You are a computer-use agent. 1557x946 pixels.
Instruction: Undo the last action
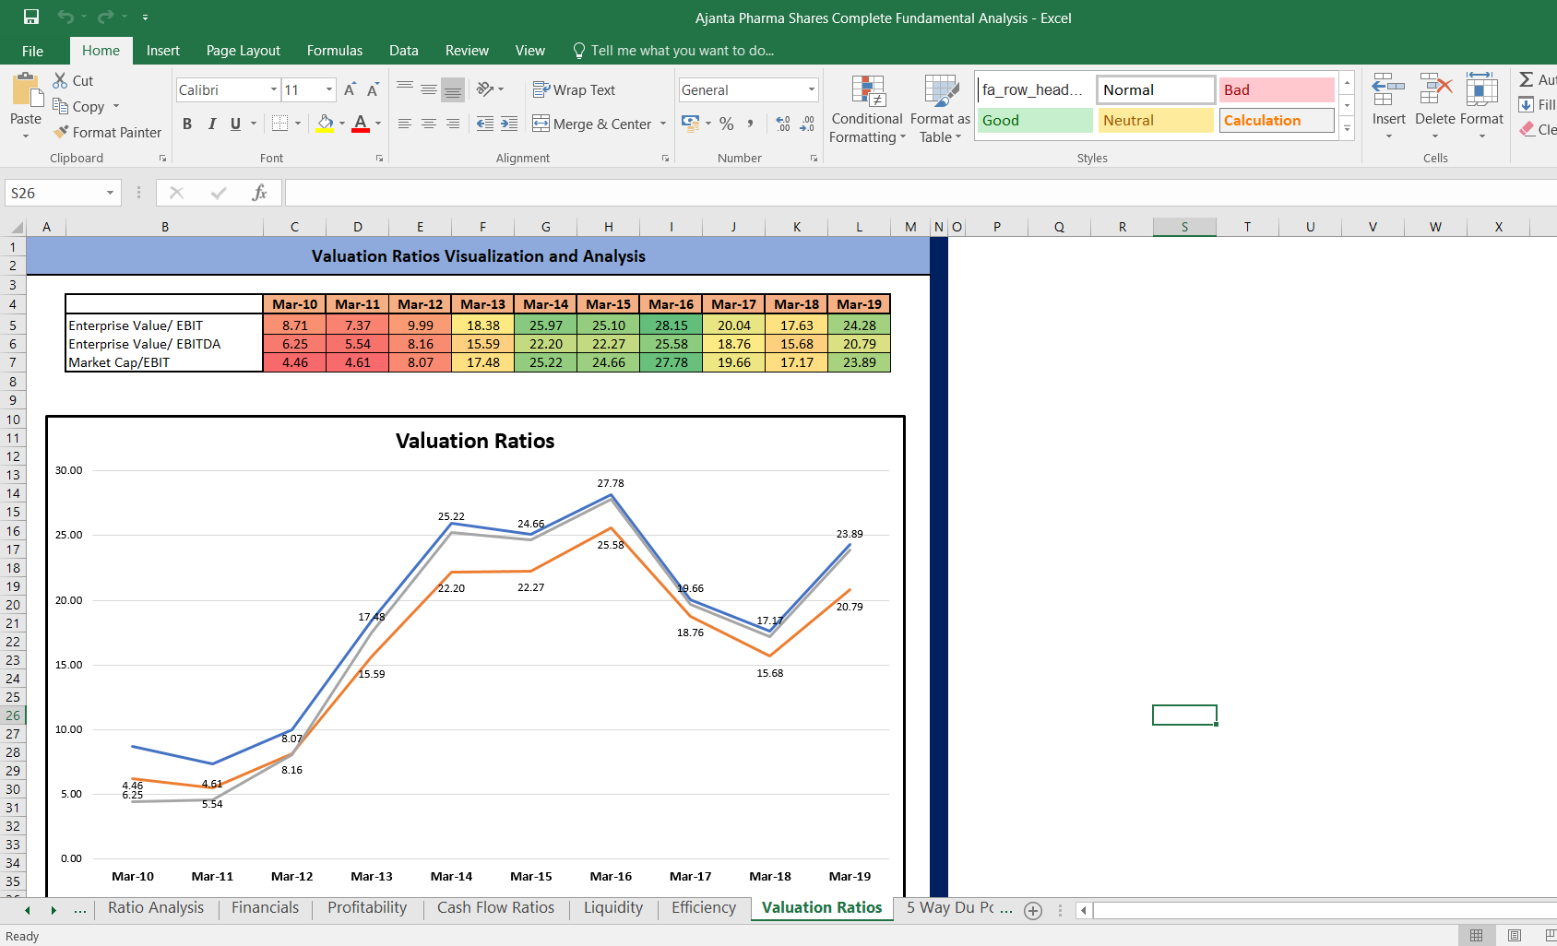click(65, 17)
